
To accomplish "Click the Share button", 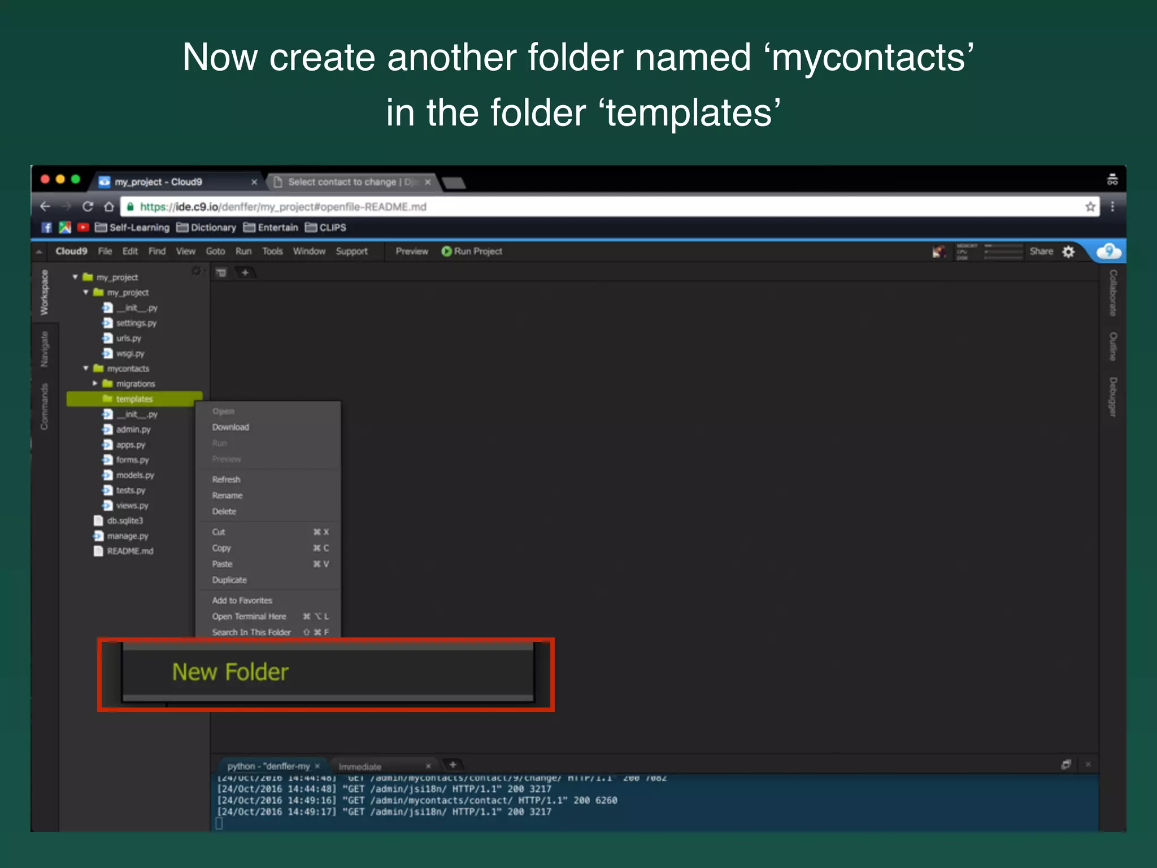I will click(x=1041, y=251).
